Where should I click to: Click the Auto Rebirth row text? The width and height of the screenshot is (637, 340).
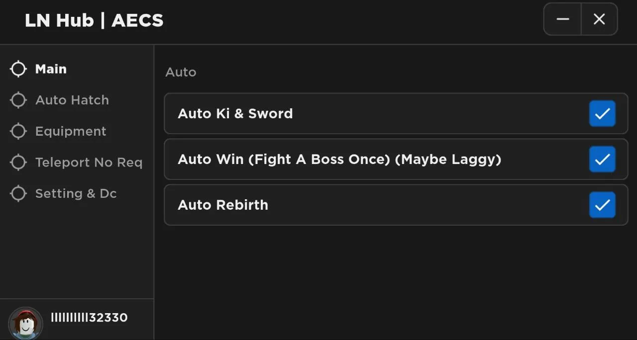click(222, 205)
